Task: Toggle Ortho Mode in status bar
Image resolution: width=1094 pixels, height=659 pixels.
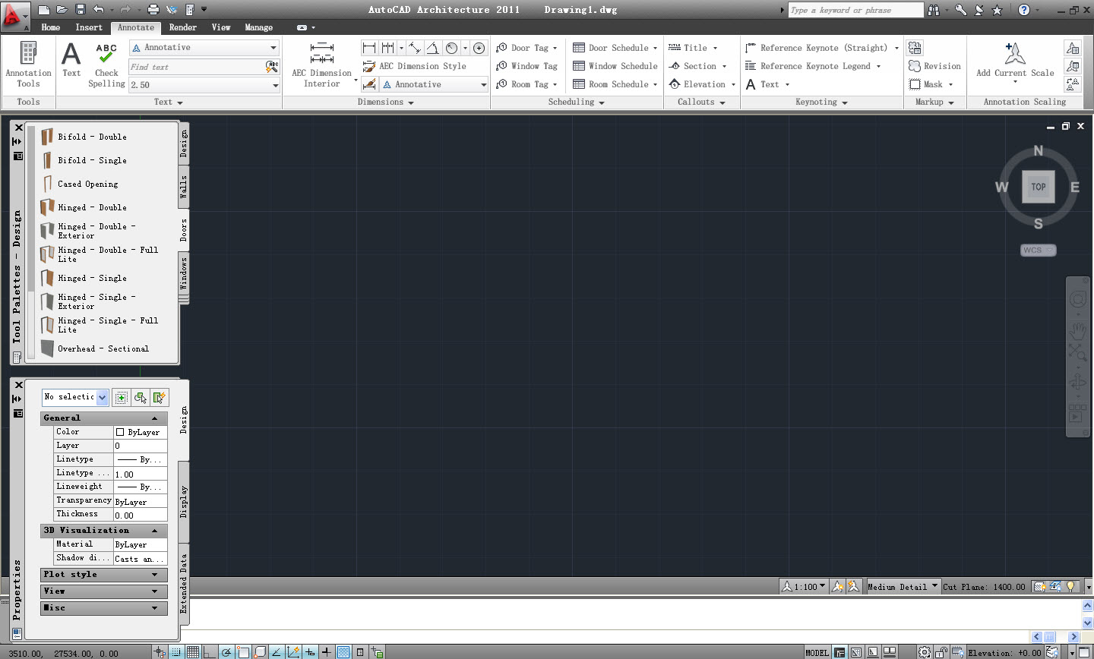Action: coord(210,652)
